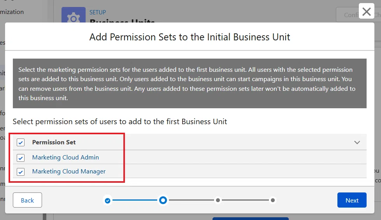Uncheck the Marketing Cloud Manager checkbox

(x=21, y=172)
